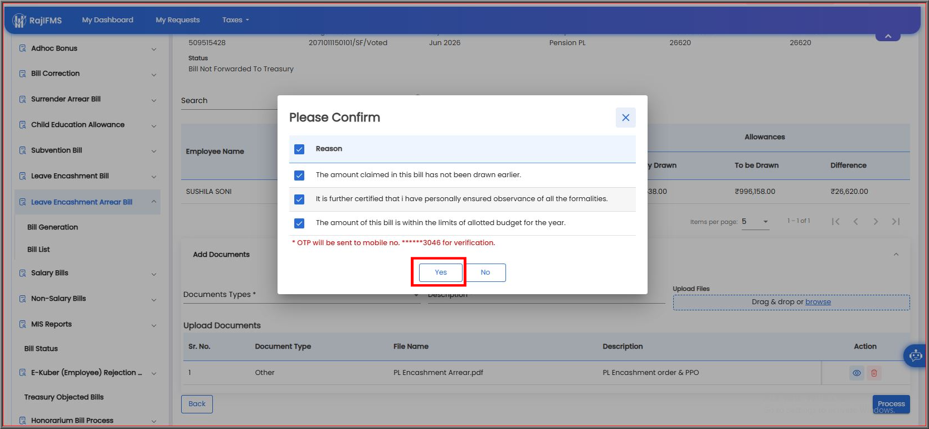Collapse the bill details header chevron
Image resolution: width=929 pixels, height=429 pixels.
[x=888, y=36]
